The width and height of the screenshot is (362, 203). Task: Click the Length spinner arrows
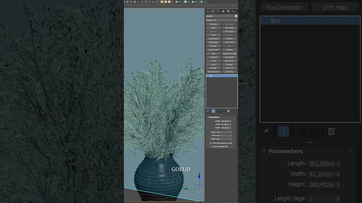pyautogui.click(x=231, y=121)
